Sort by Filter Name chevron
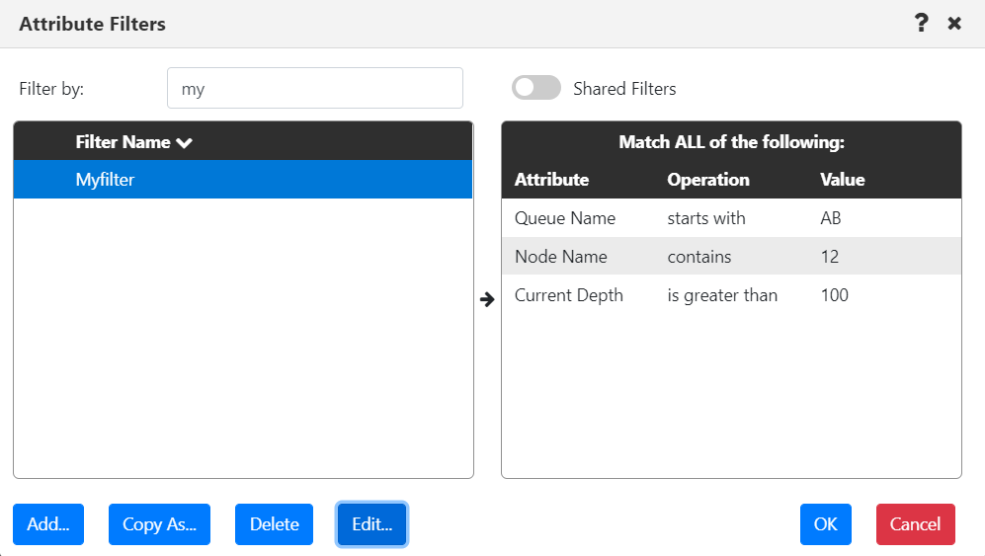 click(184, 143)
